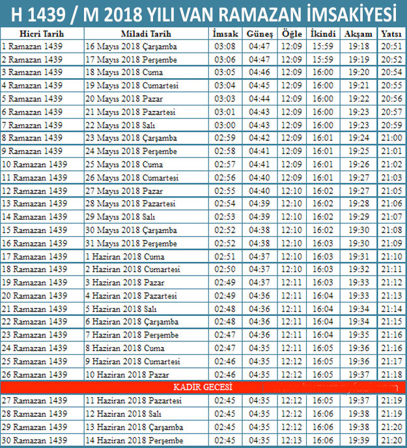Select the İmsak column header

pos(226,33)
